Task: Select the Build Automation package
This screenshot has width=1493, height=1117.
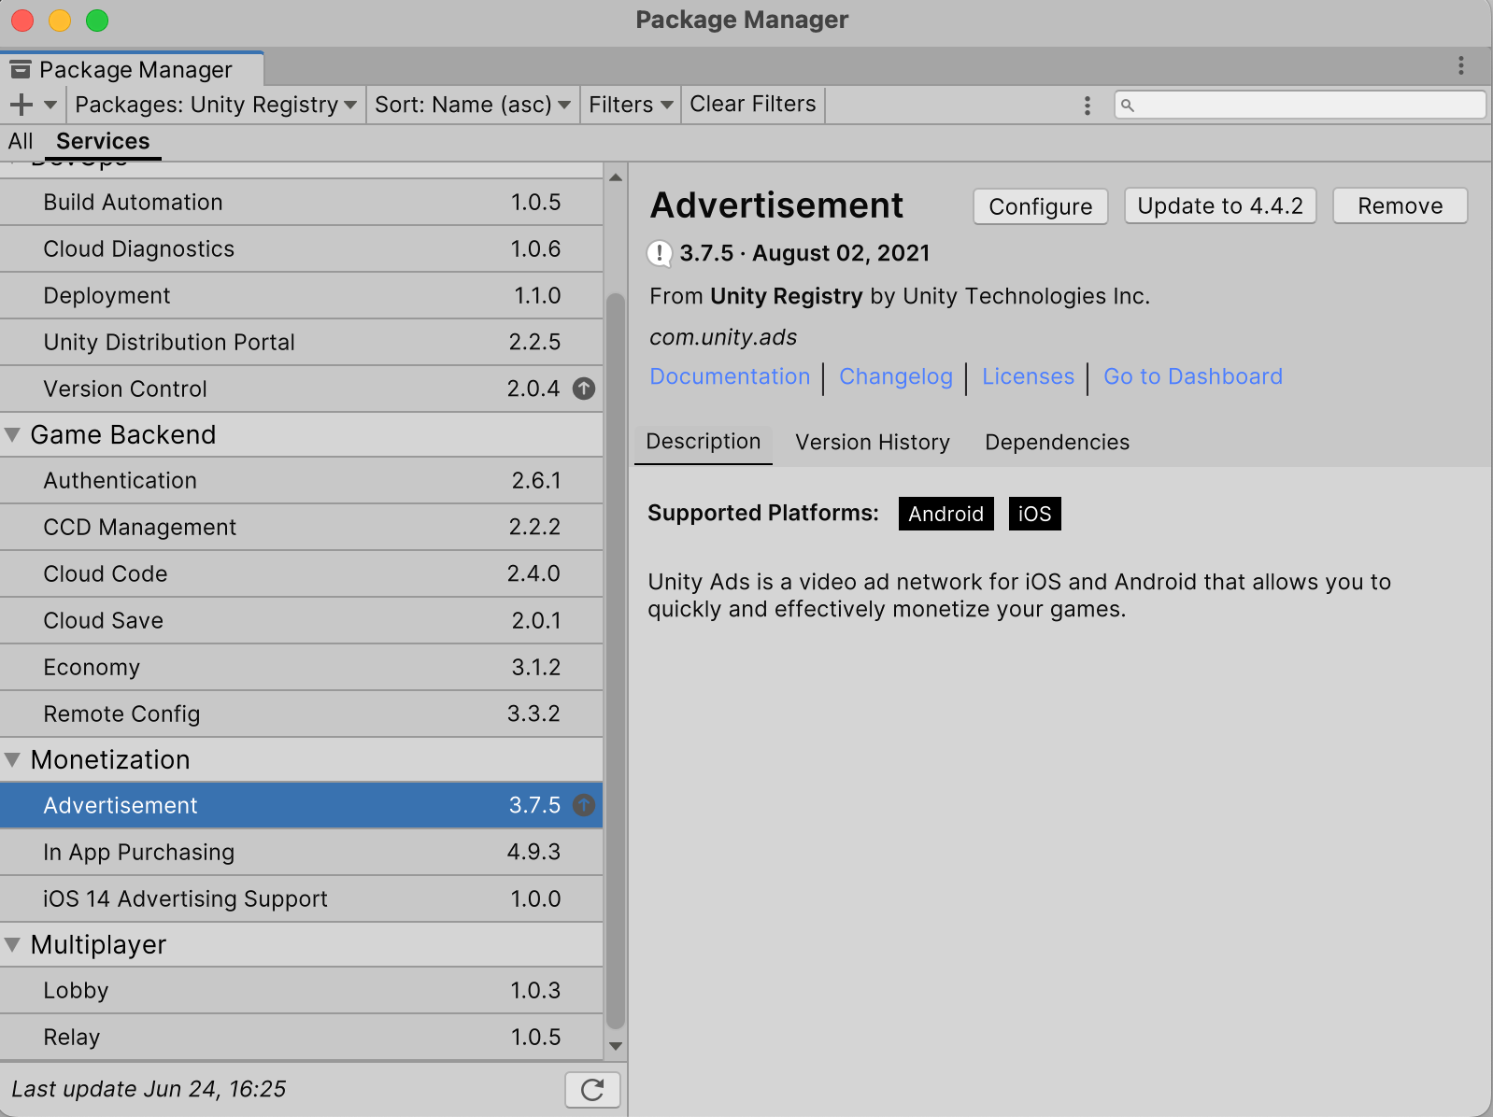Action: [x=301, y=202]
